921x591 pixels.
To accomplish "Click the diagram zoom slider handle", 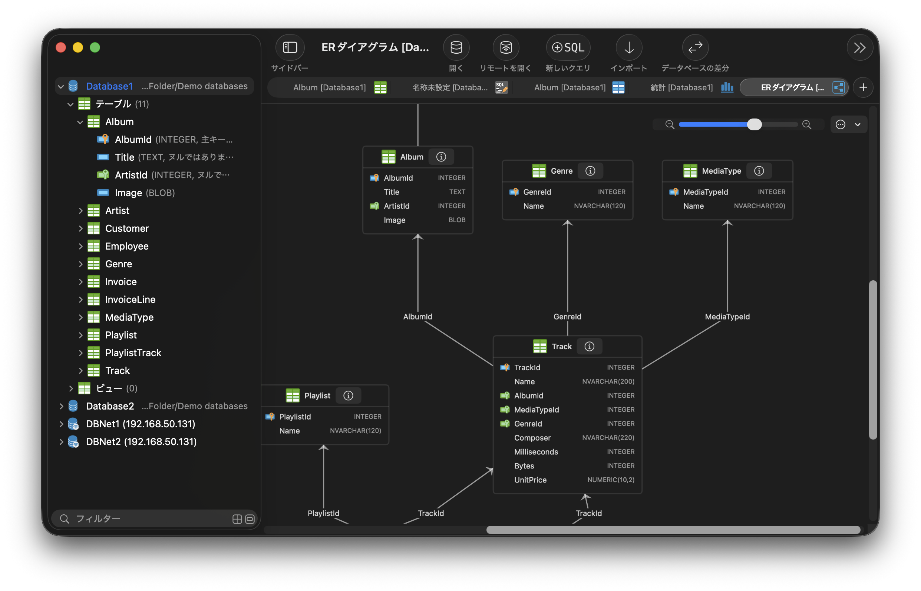I will pyautogui.click(x=754, y=124).
